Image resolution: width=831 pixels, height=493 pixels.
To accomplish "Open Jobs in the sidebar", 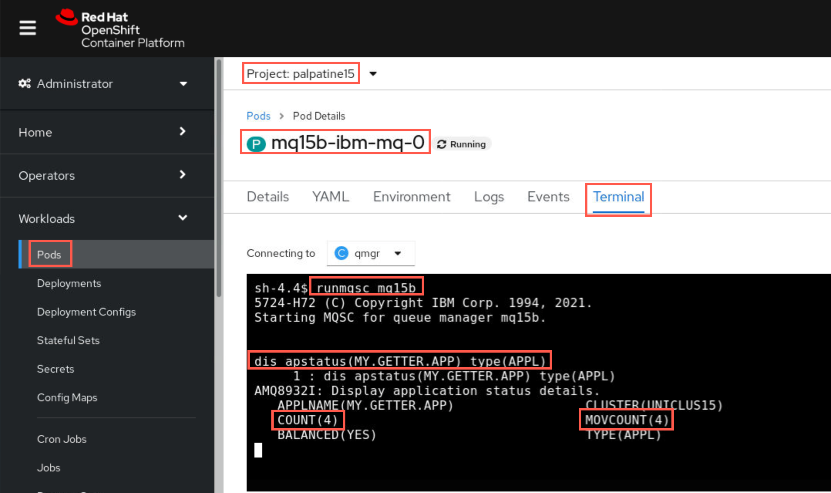I will (49, 468).
